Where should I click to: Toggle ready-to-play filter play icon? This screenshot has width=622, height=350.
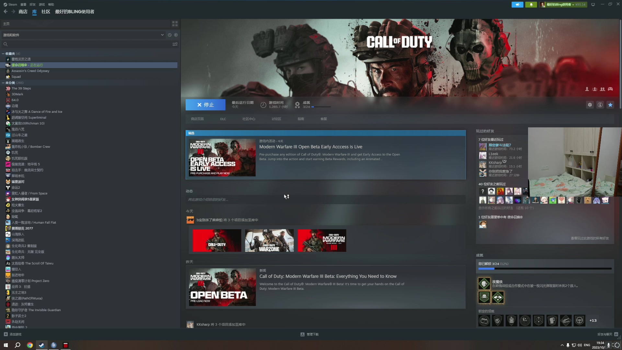point(176,35)
